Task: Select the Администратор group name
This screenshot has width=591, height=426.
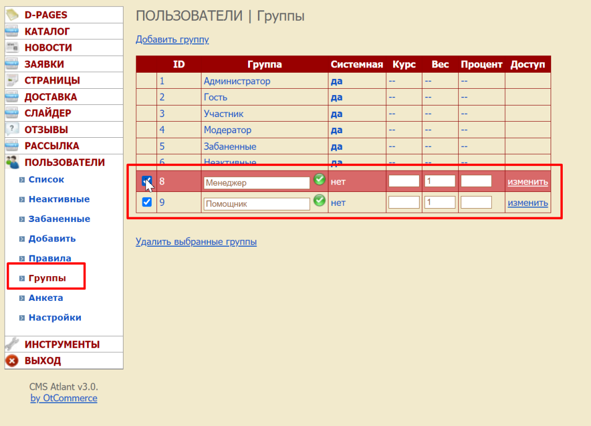Action: coord(237,81)
